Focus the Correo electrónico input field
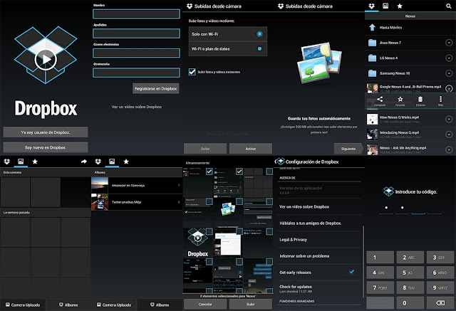Screen dimensions: 456x311 point(136,53)
